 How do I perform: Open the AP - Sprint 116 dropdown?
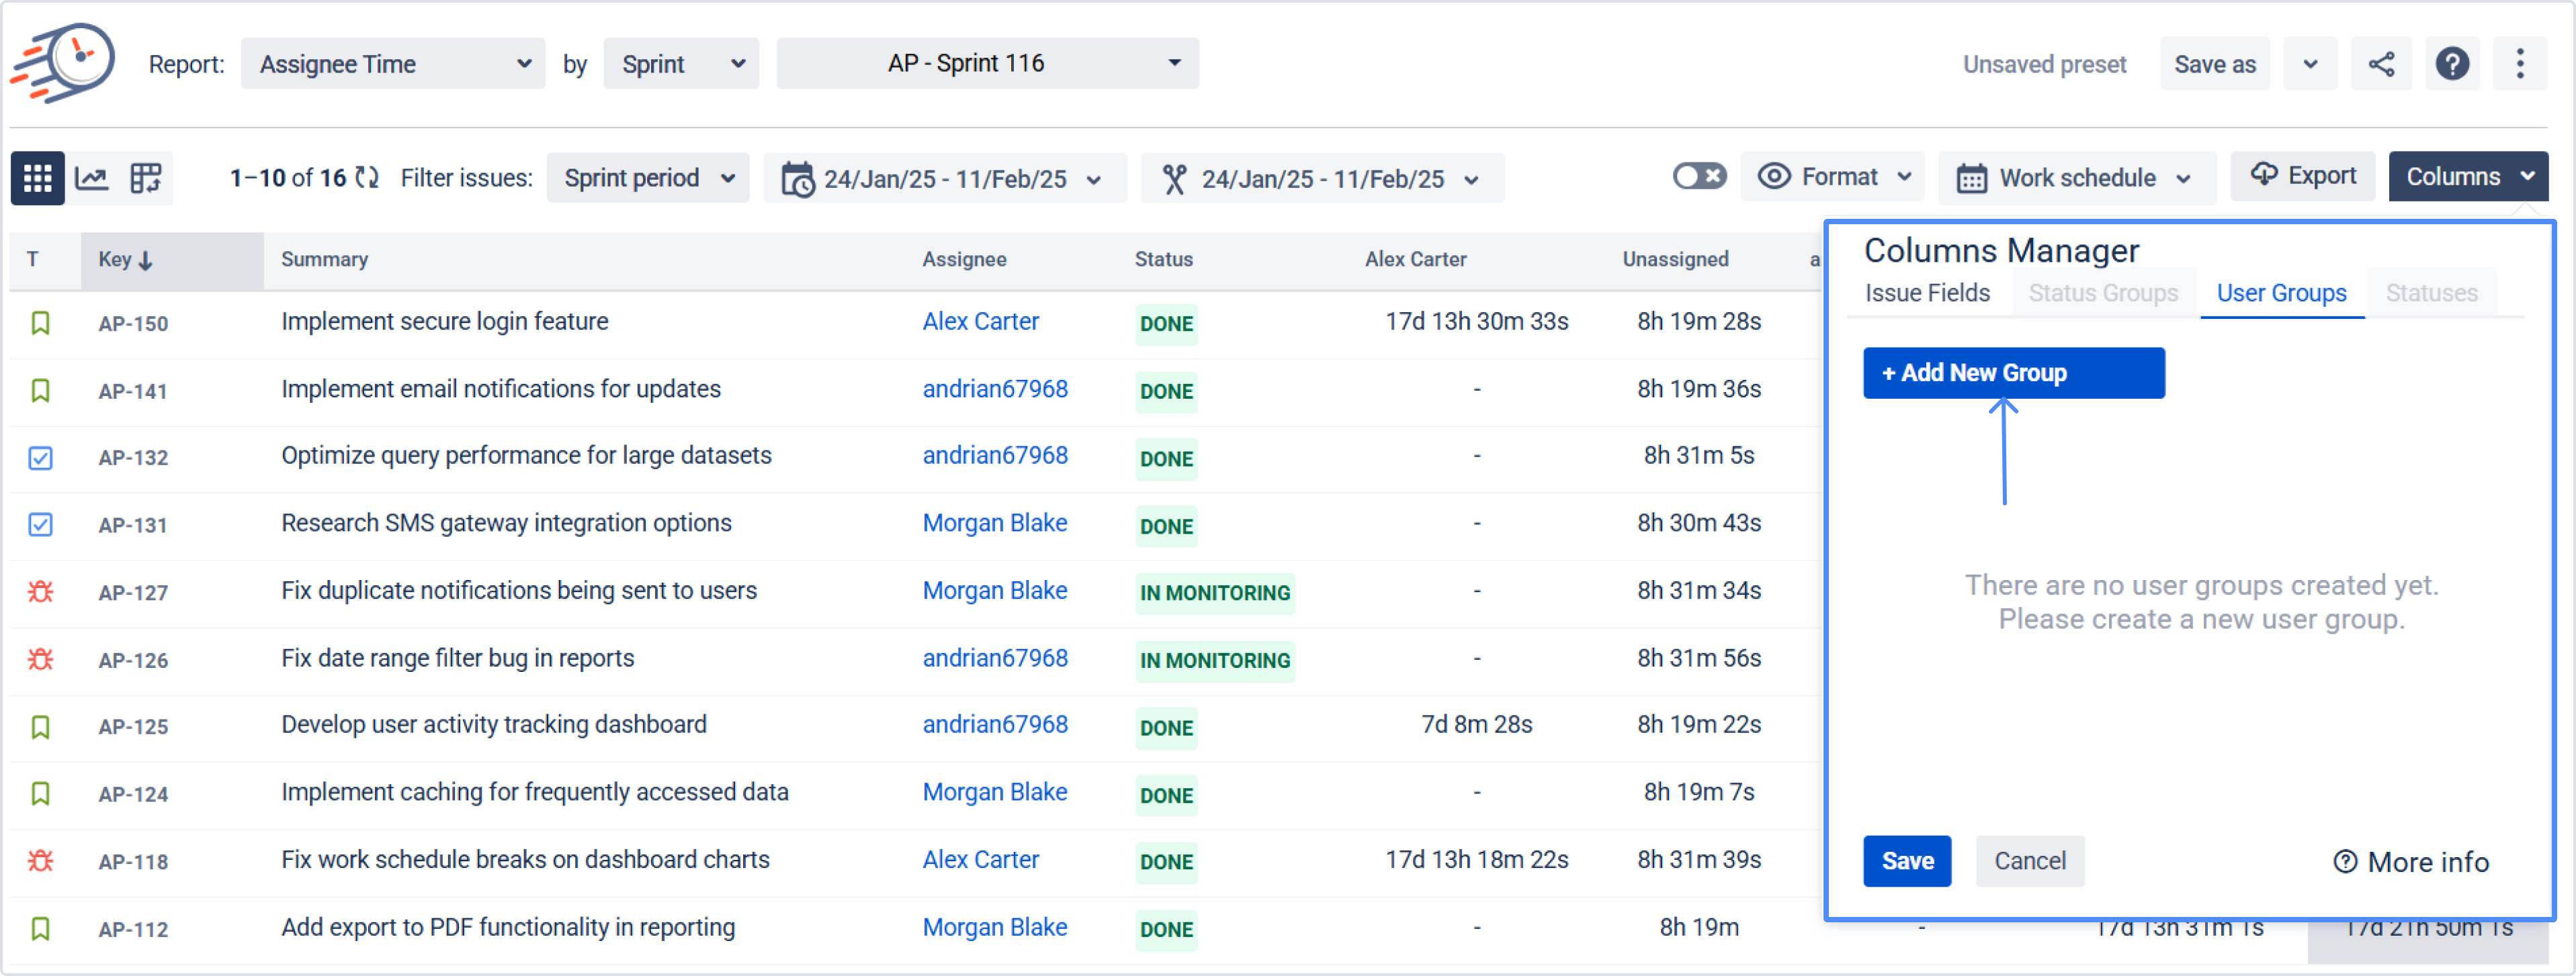(x=987, y=64)
